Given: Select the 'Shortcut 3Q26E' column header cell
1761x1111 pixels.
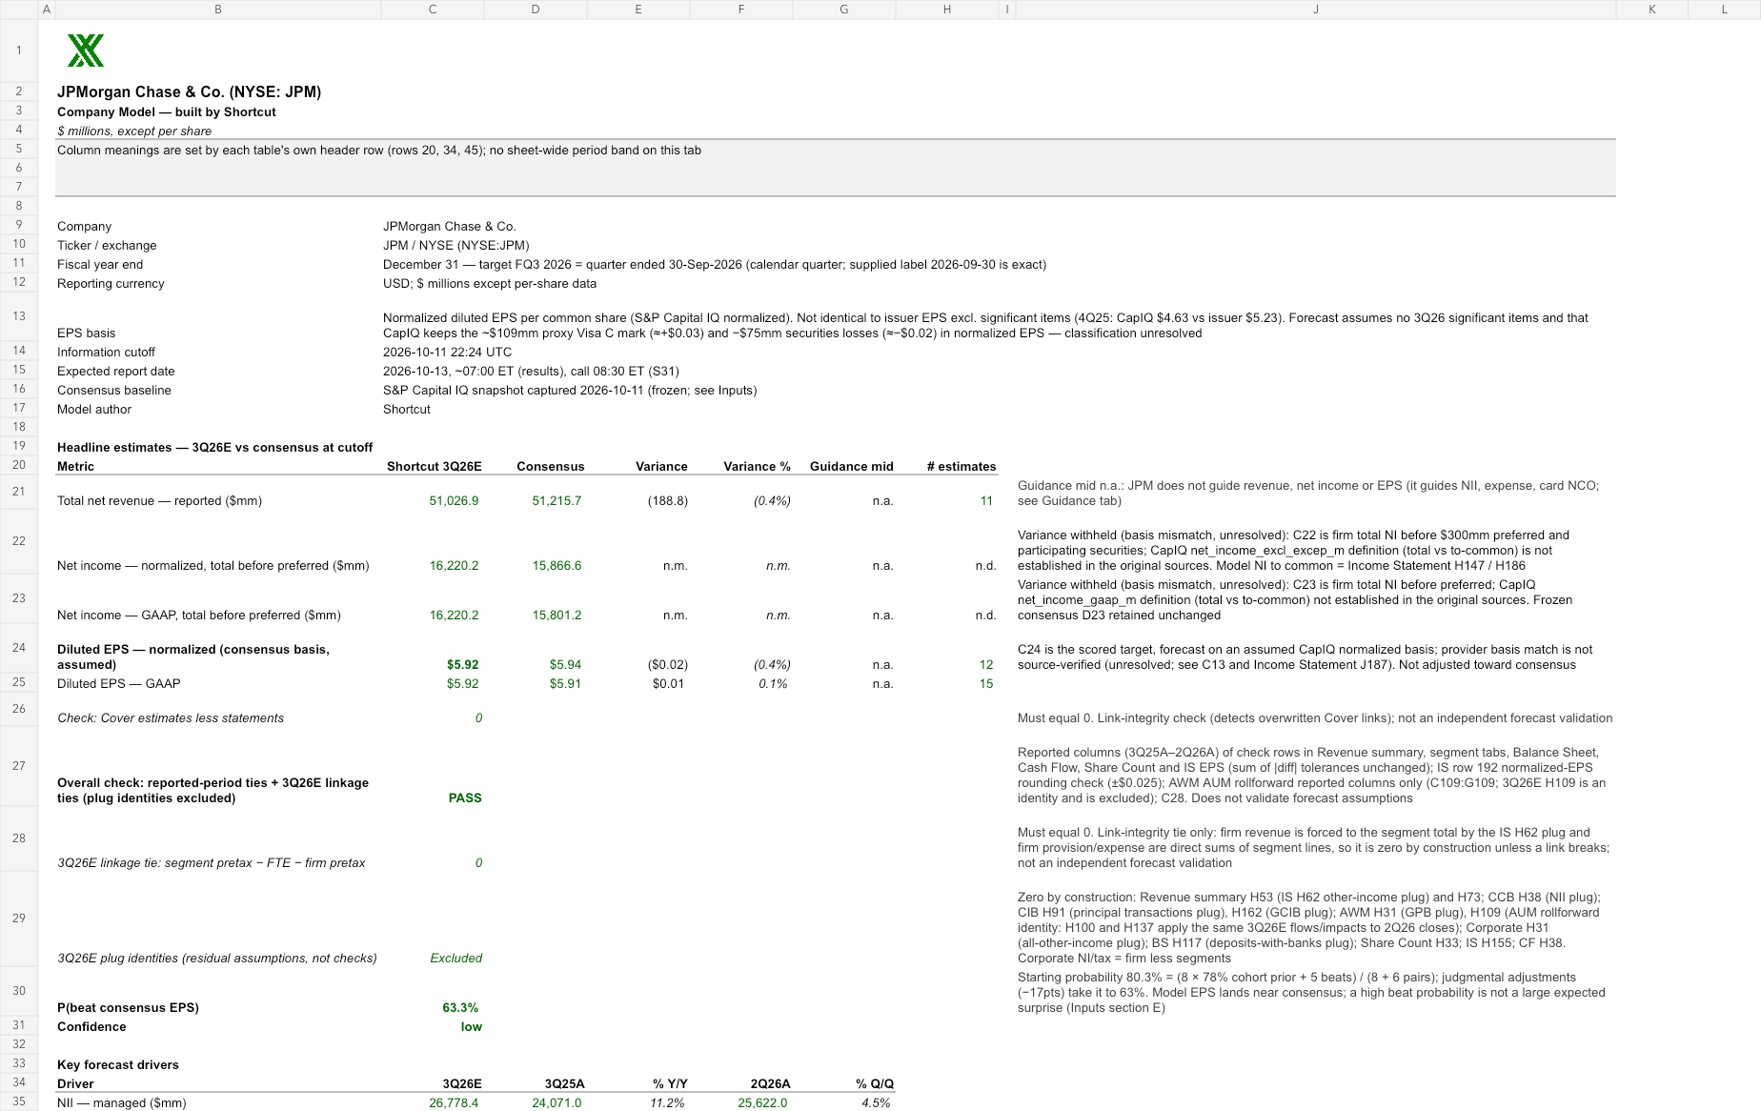Looking at the screenshot, I should pyautogui.click(x=434, y=467).
